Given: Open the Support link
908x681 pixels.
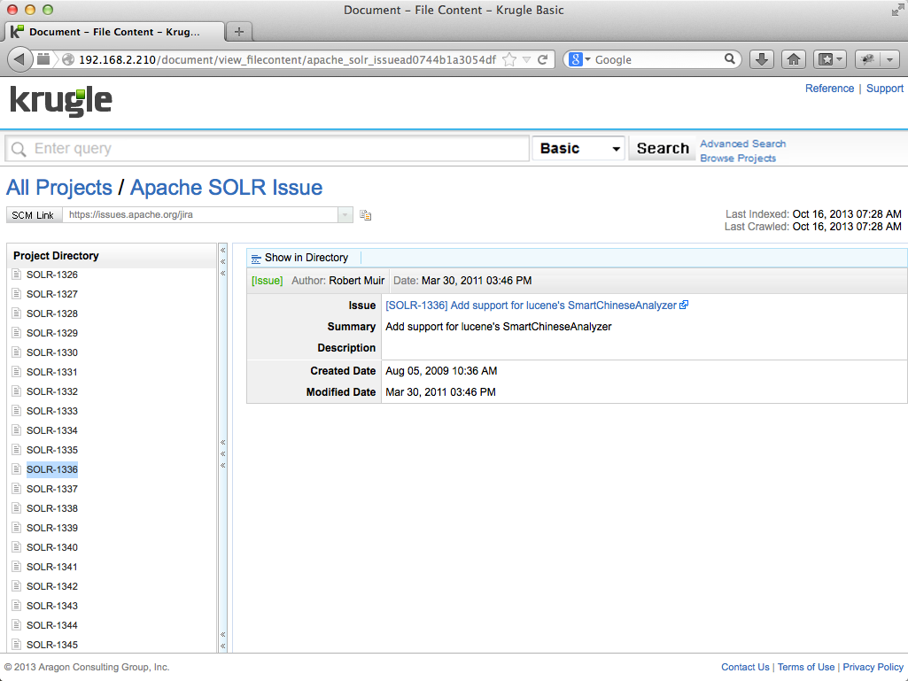Looking at the screenshot, I should point(884,88).
